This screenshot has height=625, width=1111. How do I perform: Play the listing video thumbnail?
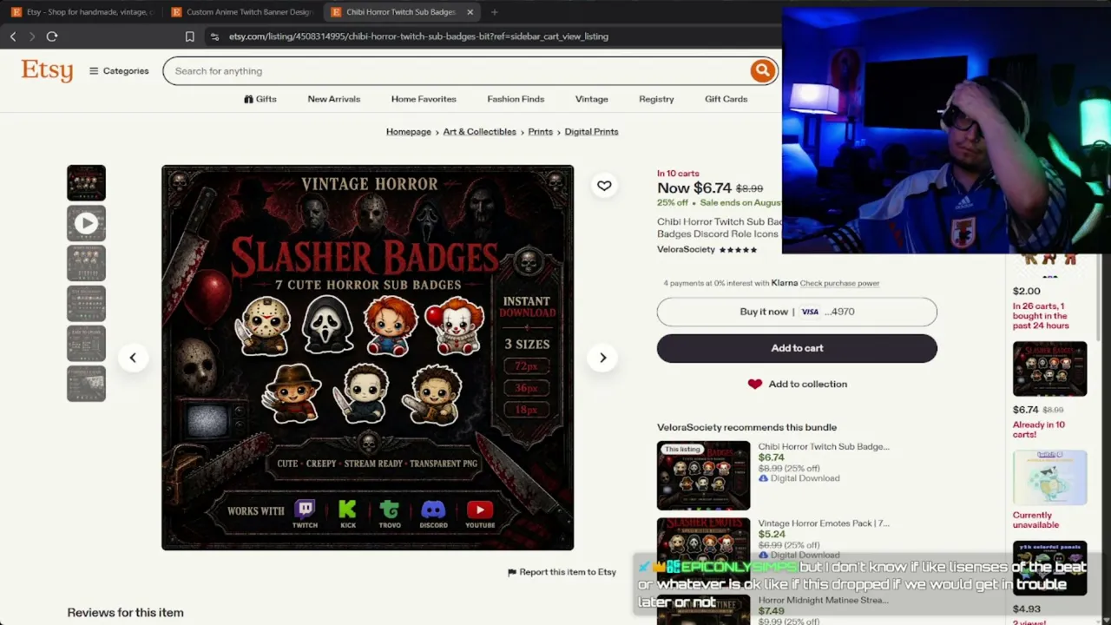tap(86, 223)
